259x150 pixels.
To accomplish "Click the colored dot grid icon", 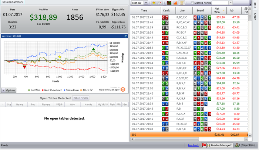I will (x=169, y=3).
